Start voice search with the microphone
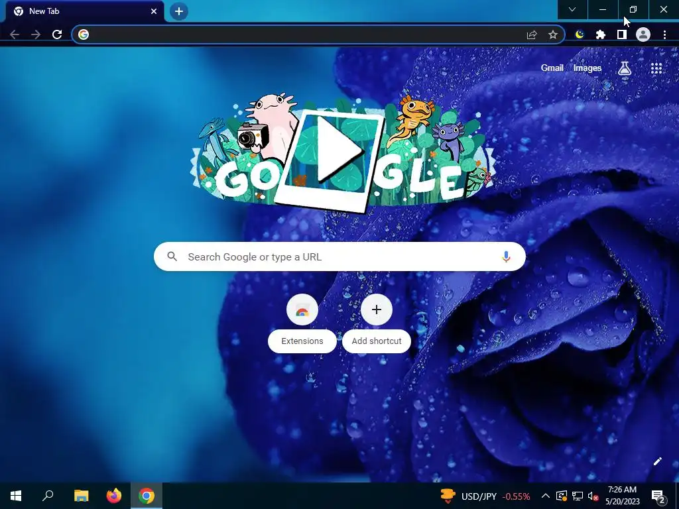Image resolution: width=679 pixels, height=509 pixels. point(506,256)
